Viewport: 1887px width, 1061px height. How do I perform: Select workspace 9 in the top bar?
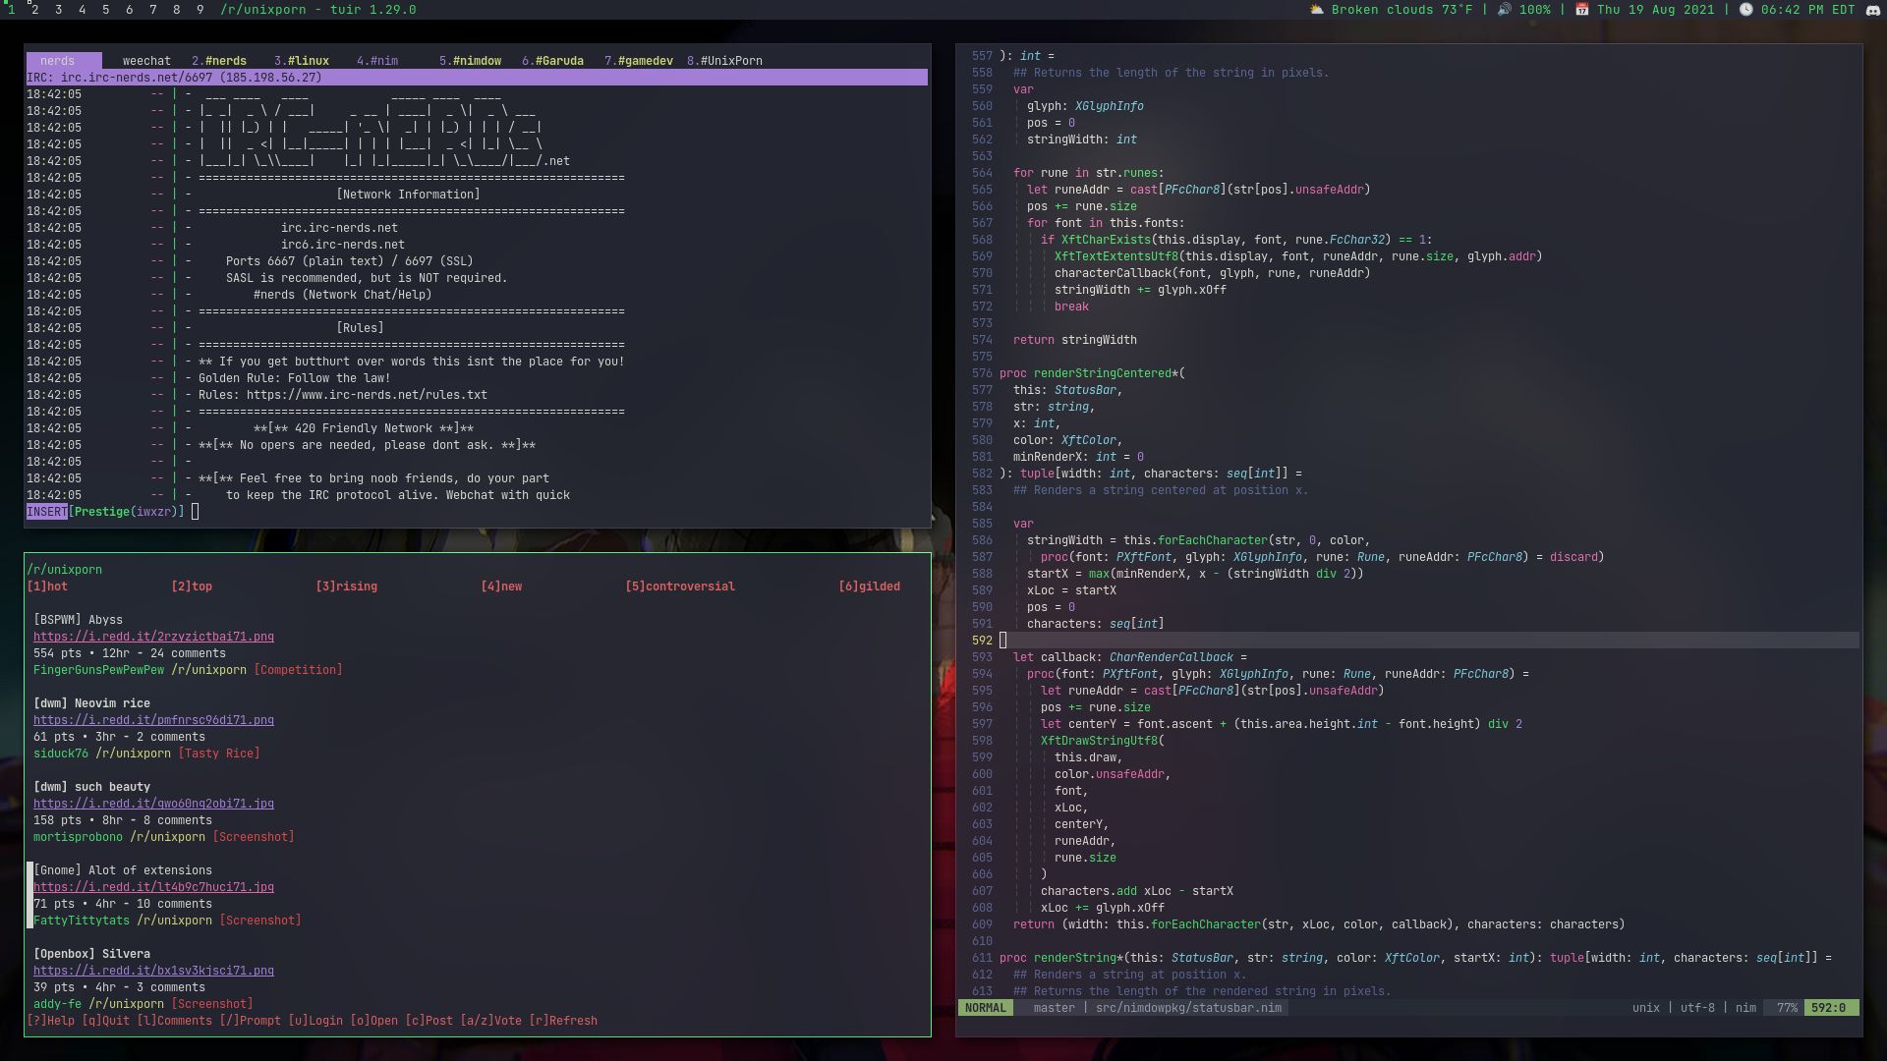tap(200, 10)
